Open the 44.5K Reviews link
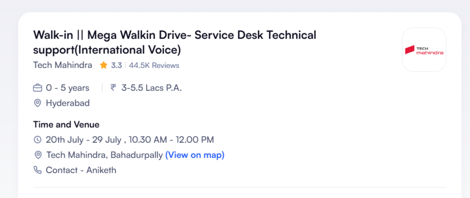 click(x=154, y=65)
